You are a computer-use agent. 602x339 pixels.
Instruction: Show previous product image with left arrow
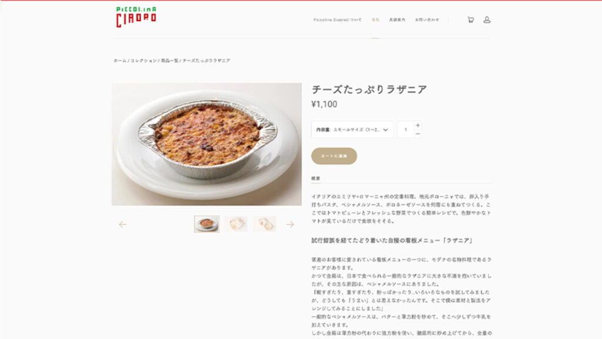pyautogui.click(x=123, y=224)
